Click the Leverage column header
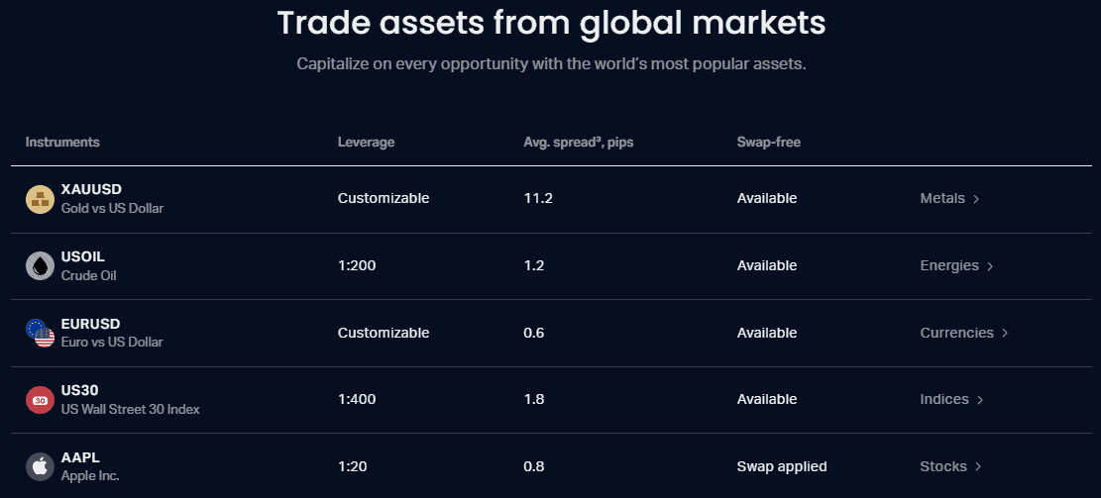Image resolution: width=1101 pixels, height=498 pixels. pos(366,142)
